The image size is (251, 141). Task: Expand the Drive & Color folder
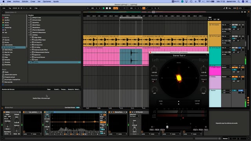(x=29, y=20)
